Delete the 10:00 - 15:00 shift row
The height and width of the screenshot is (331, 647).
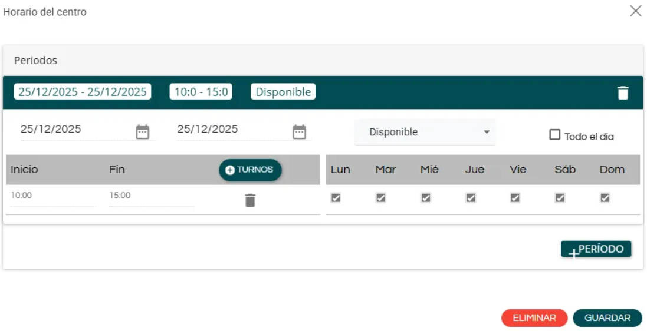point(250,200)
